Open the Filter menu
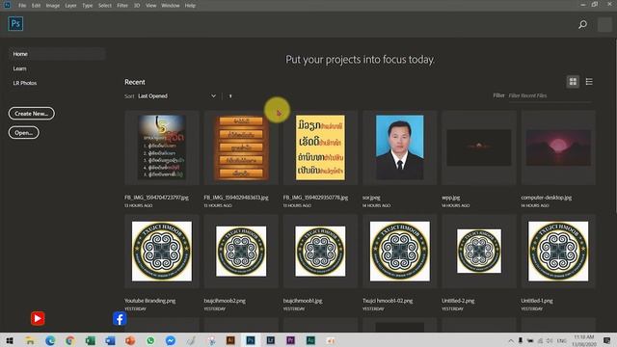Image resolution: width=617 pixels, height=347 pixels. tap(122, 6)
